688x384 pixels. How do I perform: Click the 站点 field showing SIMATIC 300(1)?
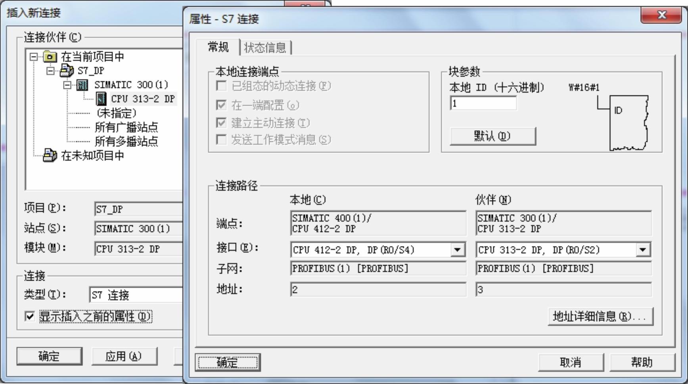click(139, 229)
